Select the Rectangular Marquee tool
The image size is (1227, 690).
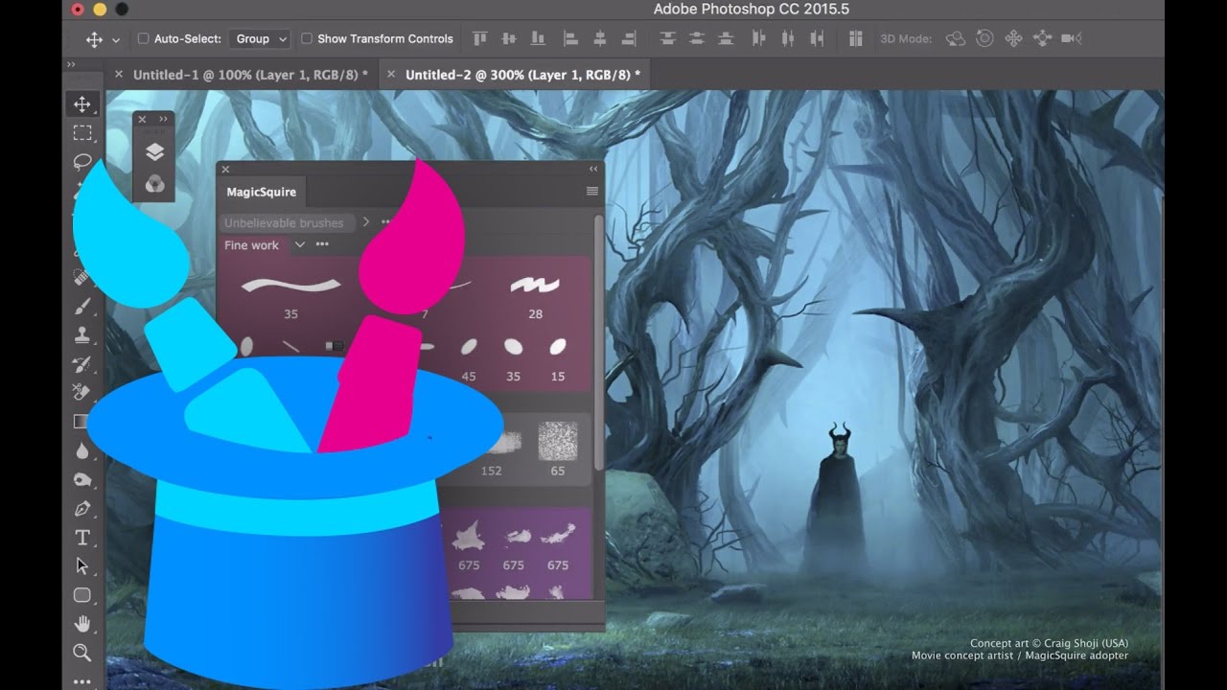pyautogui.click(x=82, y=133)
